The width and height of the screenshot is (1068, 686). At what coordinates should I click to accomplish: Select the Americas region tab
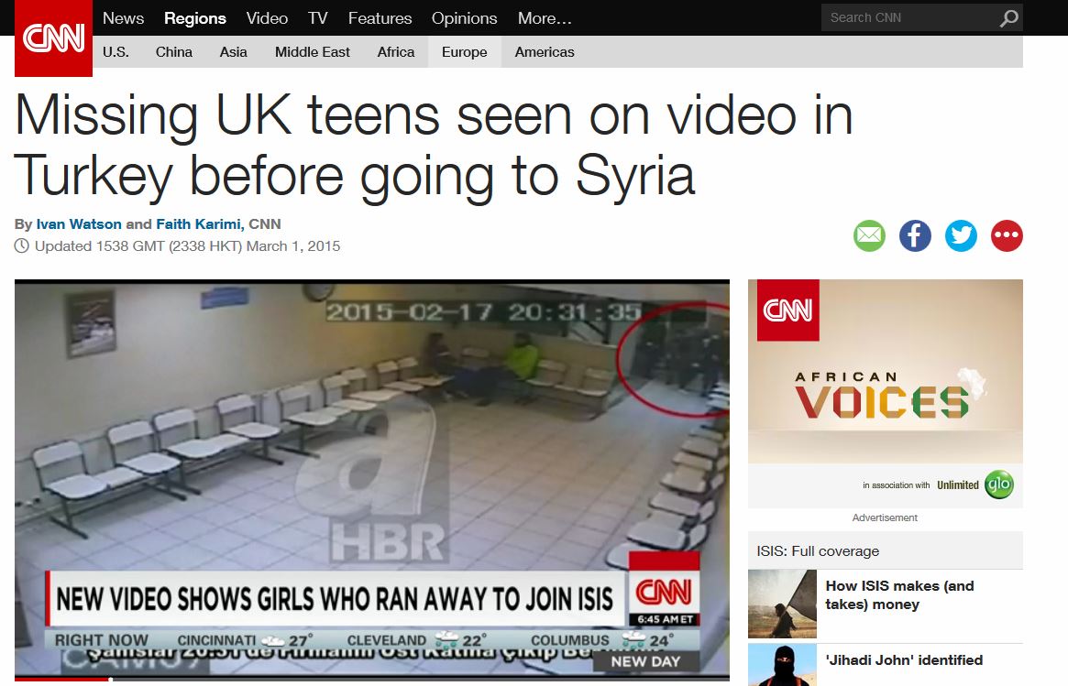(545, 51)
